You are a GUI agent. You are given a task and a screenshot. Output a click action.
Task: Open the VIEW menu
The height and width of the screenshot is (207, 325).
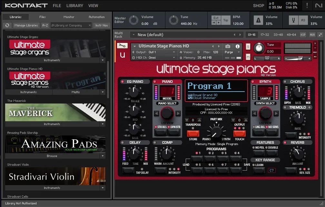coord(93,5)
